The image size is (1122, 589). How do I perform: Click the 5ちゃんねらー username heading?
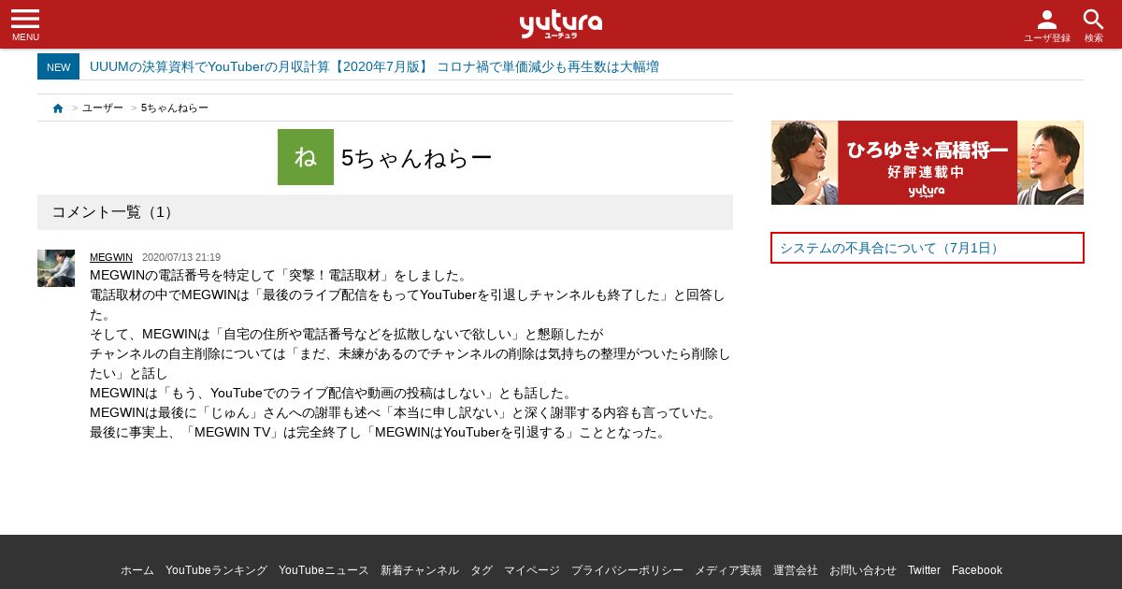pos(417,158)
